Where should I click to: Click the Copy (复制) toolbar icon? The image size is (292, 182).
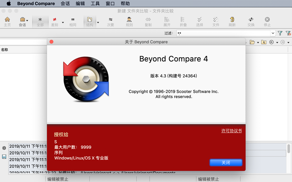click(x=148, y=21)
